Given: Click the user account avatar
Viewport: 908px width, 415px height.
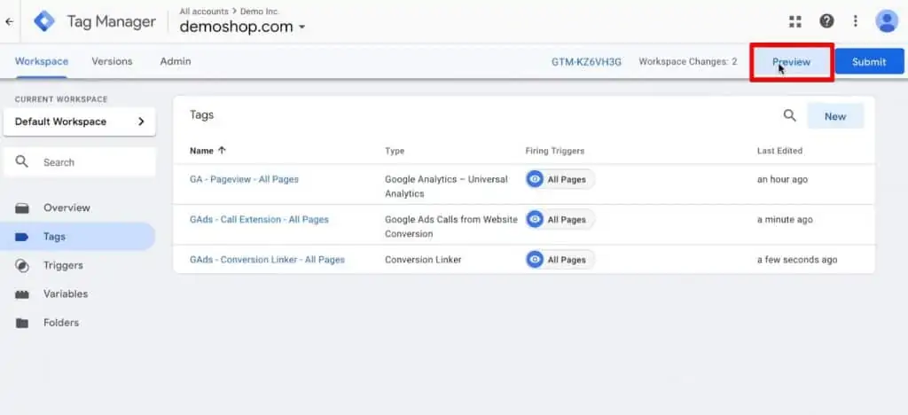Looking at the screenshot, I should 887,21.
